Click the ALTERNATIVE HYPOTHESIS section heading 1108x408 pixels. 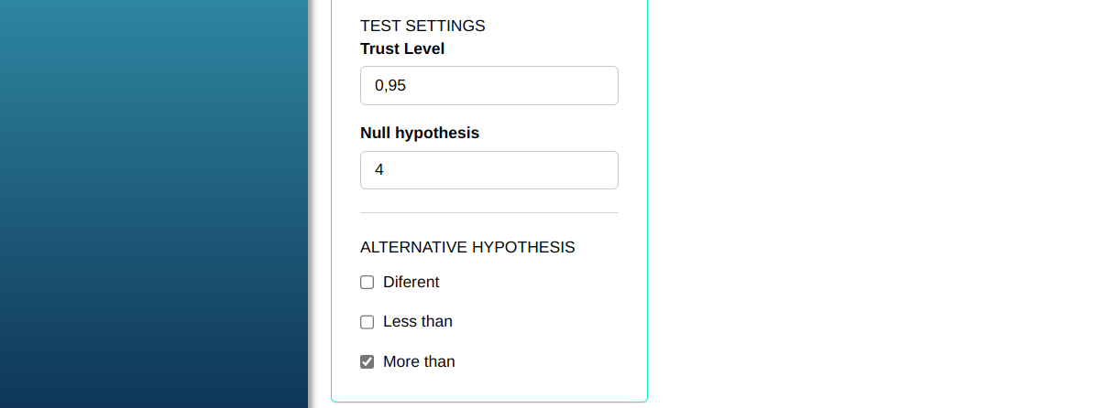467,247
